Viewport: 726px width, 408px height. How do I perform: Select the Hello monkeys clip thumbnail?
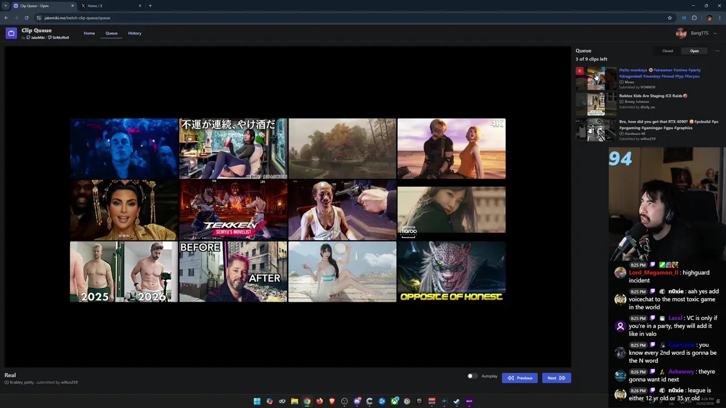pos(596,78)
